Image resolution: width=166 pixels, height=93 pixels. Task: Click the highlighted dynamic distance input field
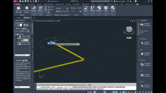tap(51, 43)
